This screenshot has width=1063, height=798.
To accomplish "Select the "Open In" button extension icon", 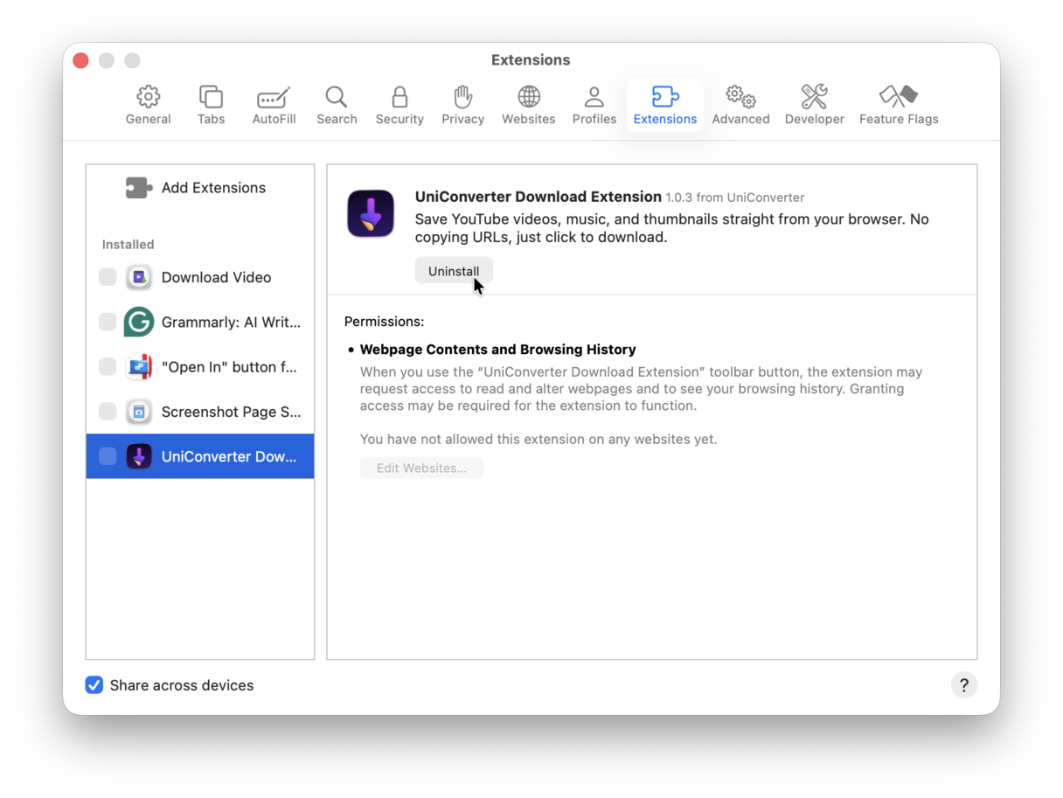I will point(139,366).
